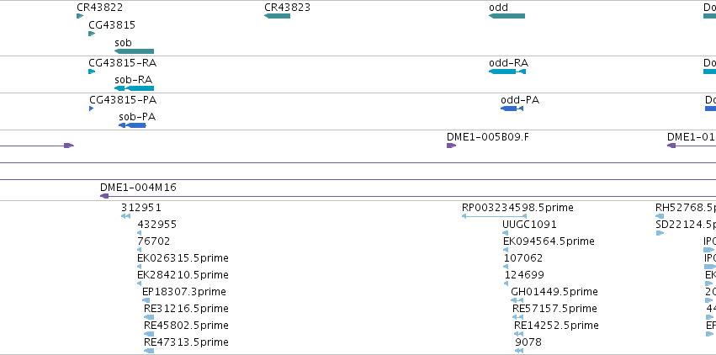Image resolution: width=716 pixels, height=355 pixels.
Task: Select the odd-PA protein feature
Action: [512, 109]
